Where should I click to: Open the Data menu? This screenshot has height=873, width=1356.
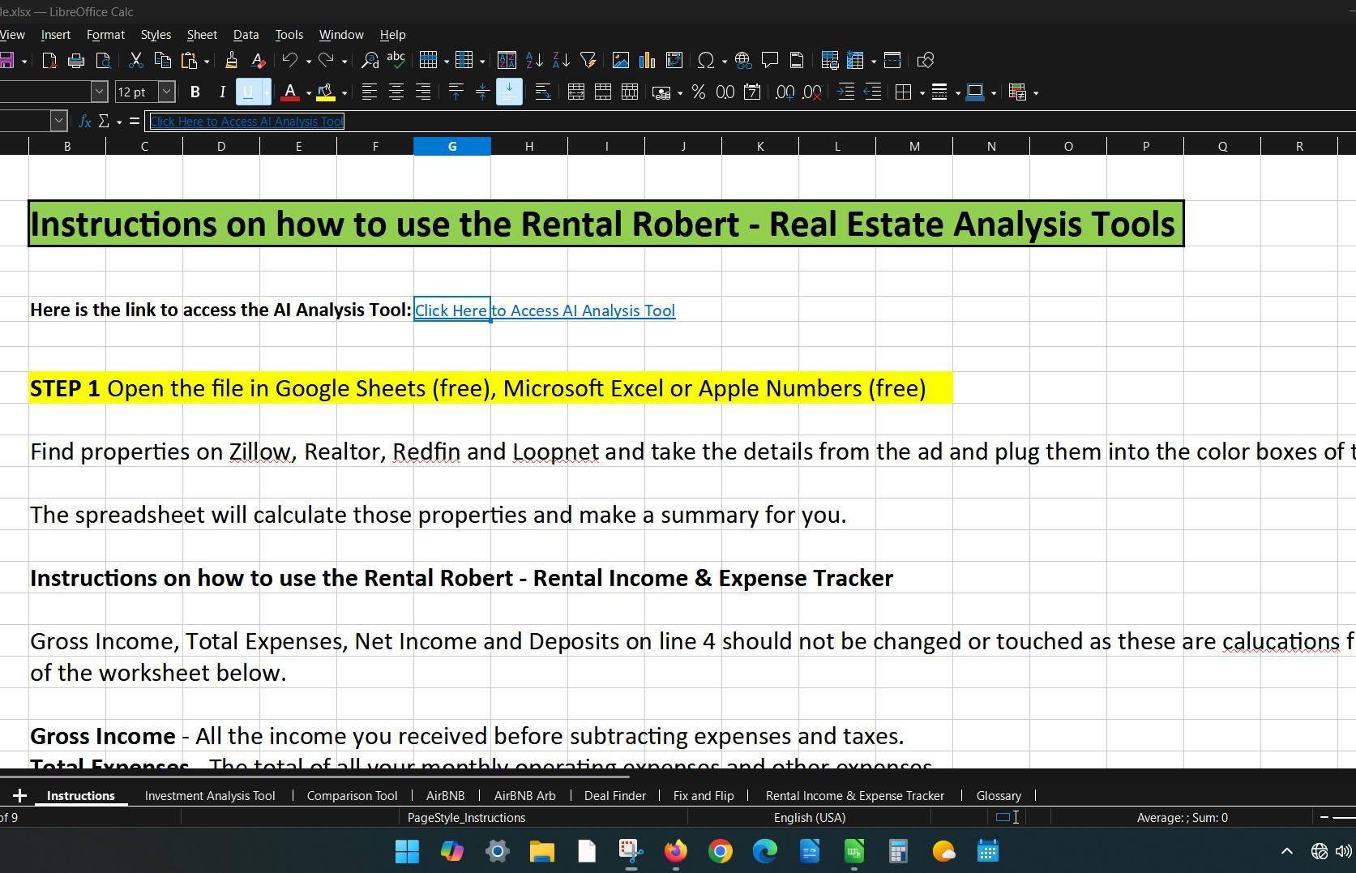click(246, 35)
